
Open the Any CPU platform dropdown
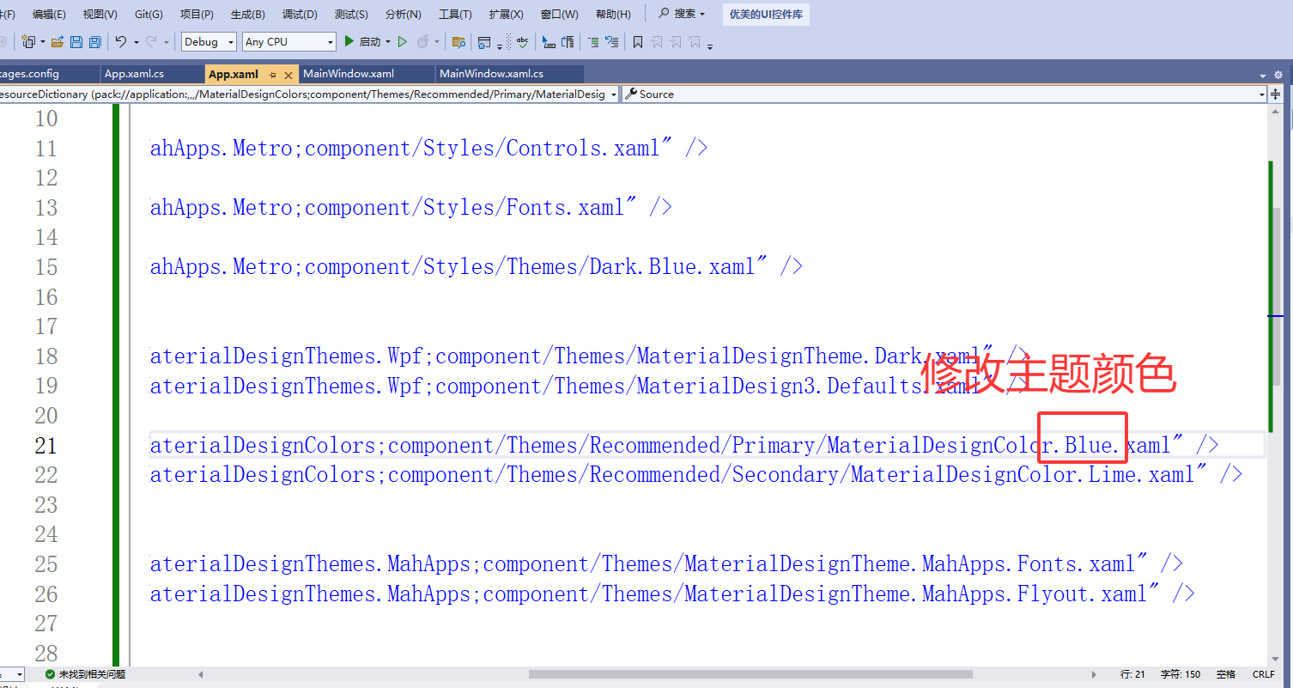pos(288,41)
